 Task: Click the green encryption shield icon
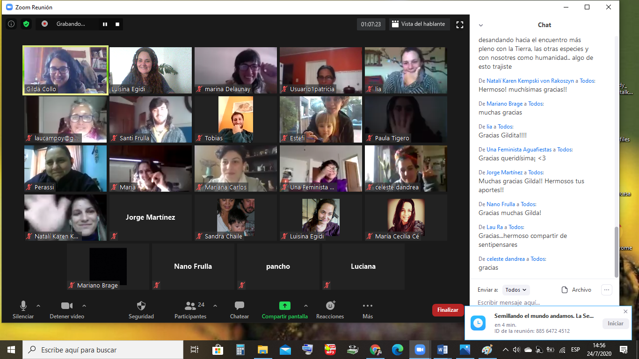pos(26,24)
